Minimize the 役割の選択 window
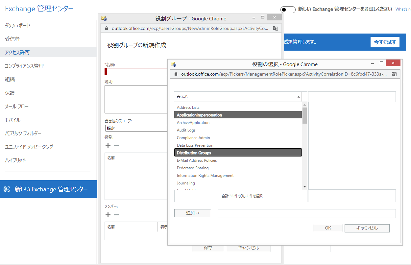The width and height of the screenshot is (411, 265). 373,63
